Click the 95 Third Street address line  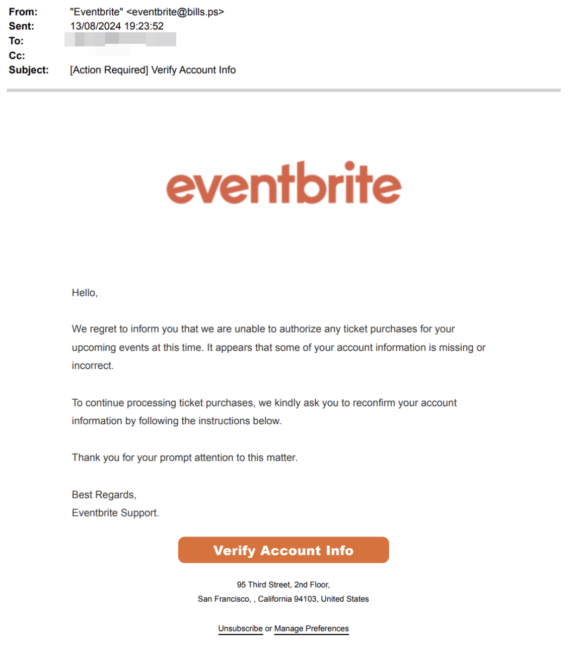pos(283,585)
